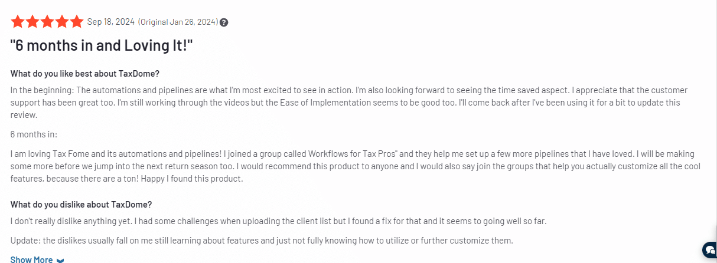The width and height of the screenshot is (717, 263).
Task: Click the Original Jan 26, 2024 label
Action: (178, 22)
